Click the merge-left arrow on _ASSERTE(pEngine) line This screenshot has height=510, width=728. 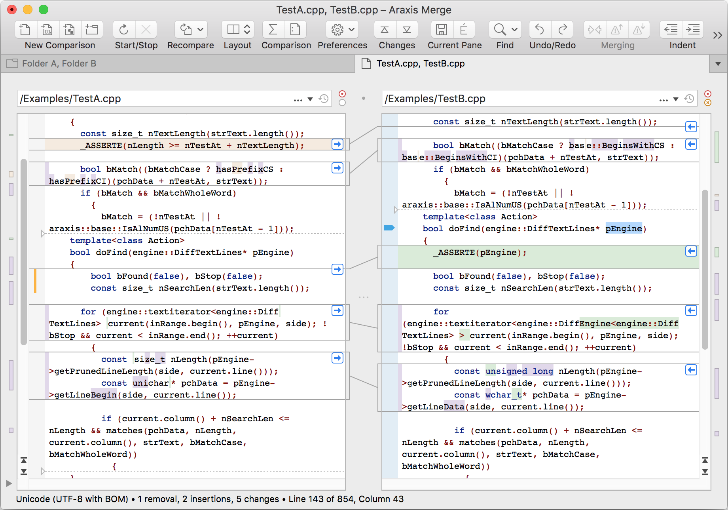691,251
